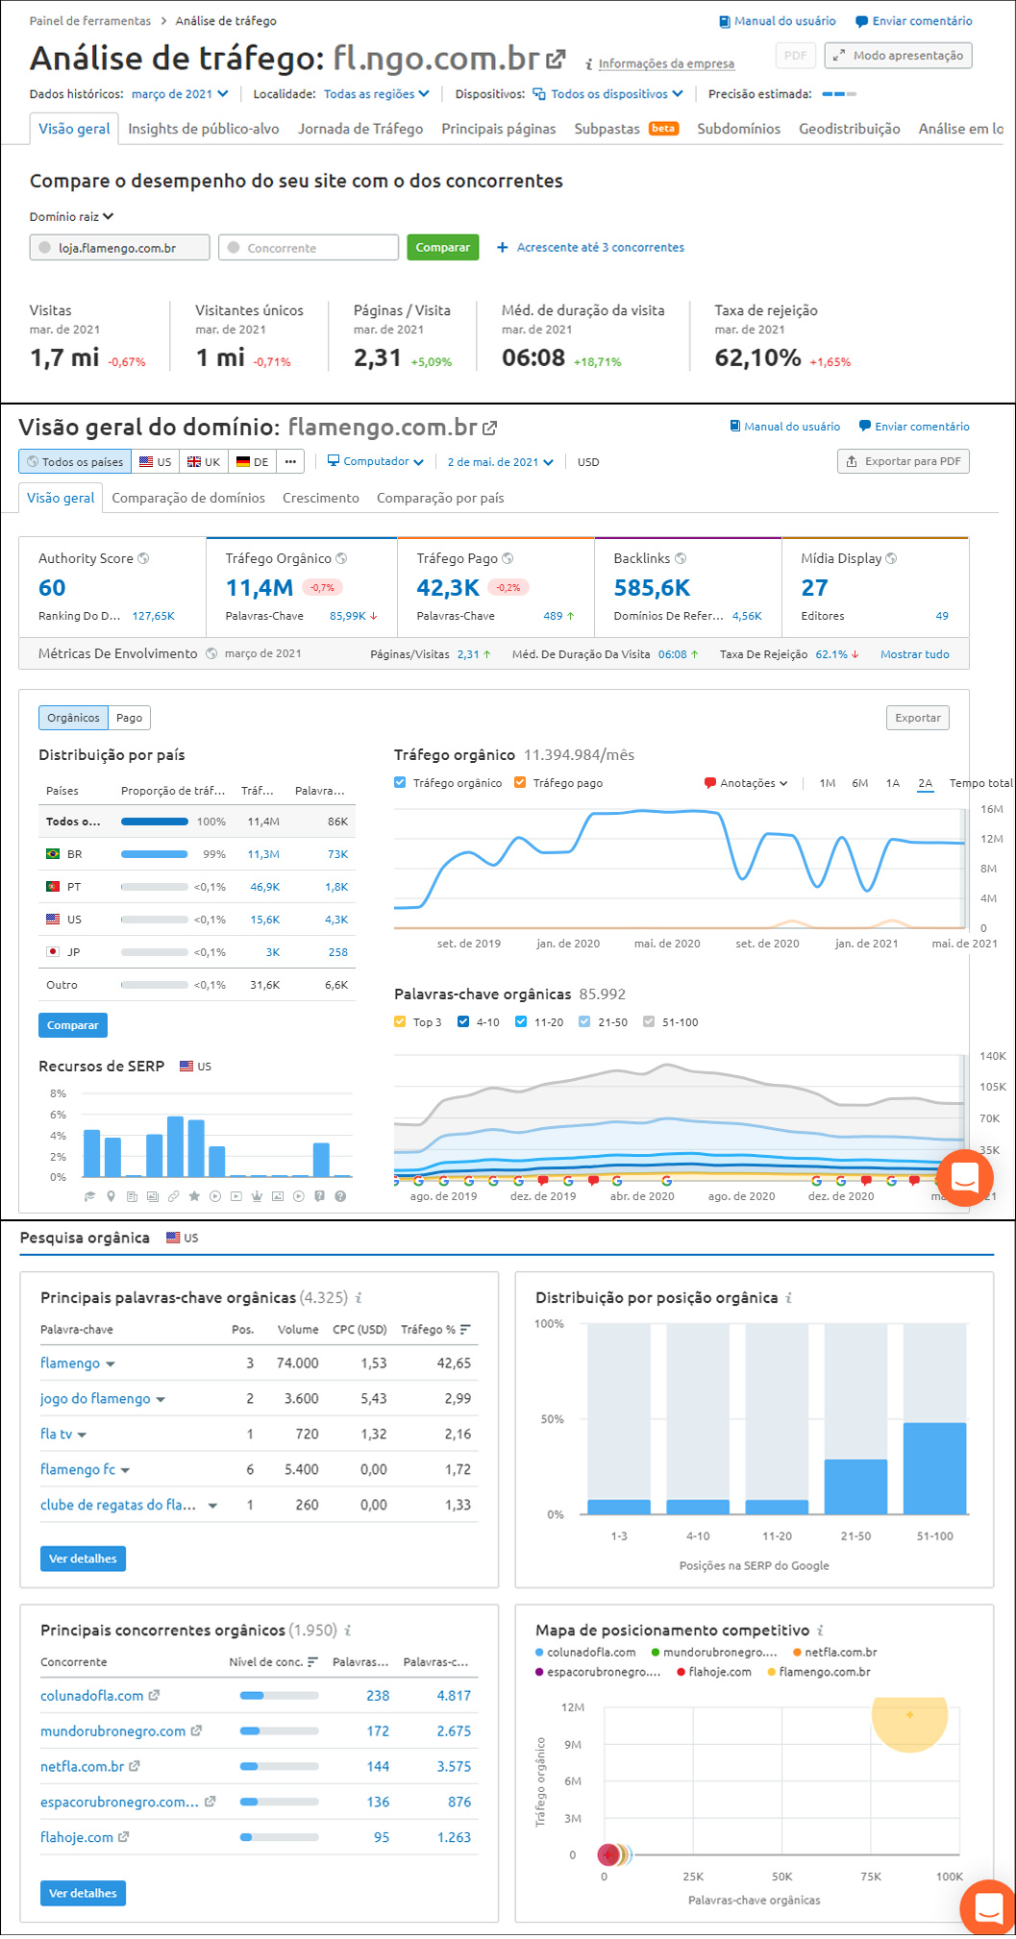Switch to Comparação de domínios tab
Image resolution: width=1016 pixels, height=1939 pixels.
pyautogui.click(x=188, y=498)
